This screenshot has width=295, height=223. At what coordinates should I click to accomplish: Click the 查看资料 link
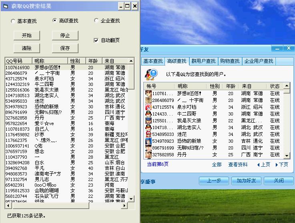coord(238,165)
